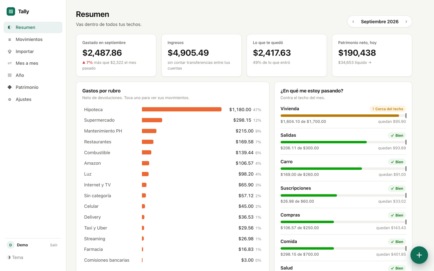Click the Ingresos $4,905.49 card

[201, 55]
